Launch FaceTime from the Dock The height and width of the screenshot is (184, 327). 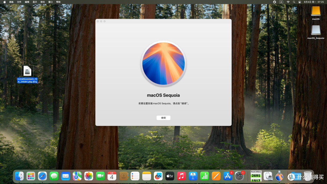click(100, 176)
